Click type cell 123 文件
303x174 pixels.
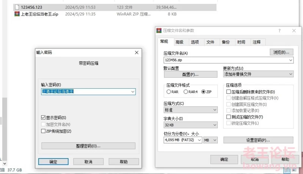125,7
